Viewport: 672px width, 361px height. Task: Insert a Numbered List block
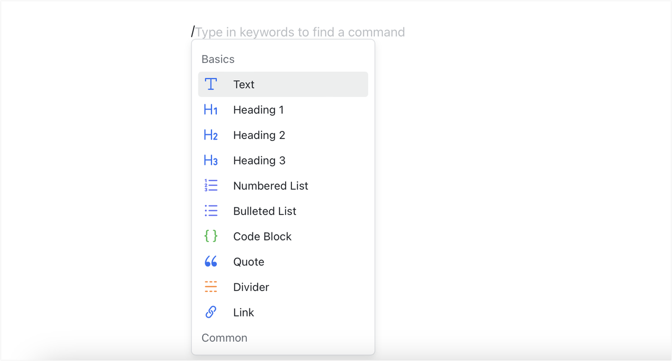point(270,185)
